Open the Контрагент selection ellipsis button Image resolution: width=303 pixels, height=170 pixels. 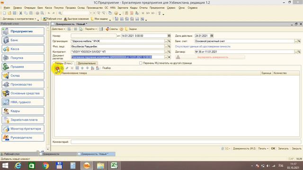tap(166, 51)
